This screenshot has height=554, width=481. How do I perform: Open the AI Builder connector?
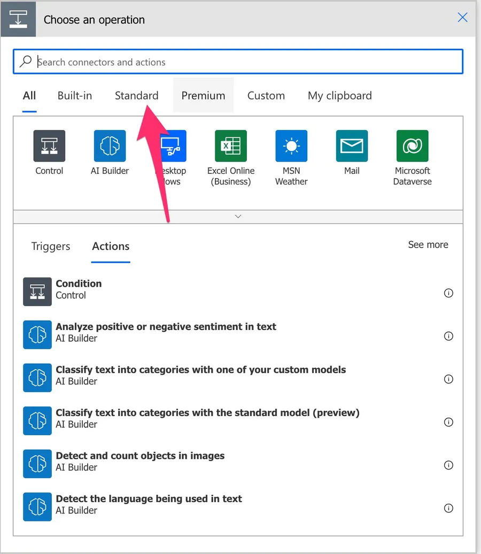pos(110,146)
